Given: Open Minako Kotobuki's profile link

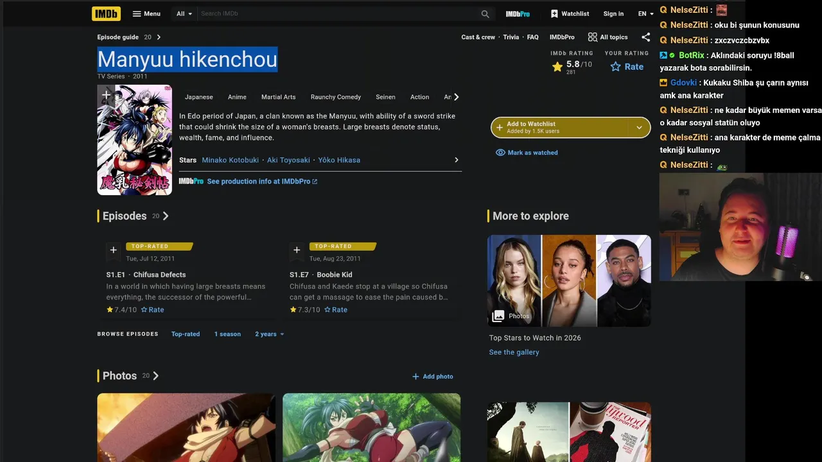Looking at the screenshot, I should click(231, 160).
